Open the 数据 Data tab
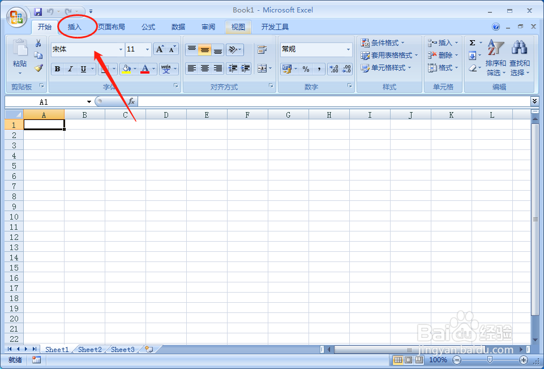 coord(178,27)
